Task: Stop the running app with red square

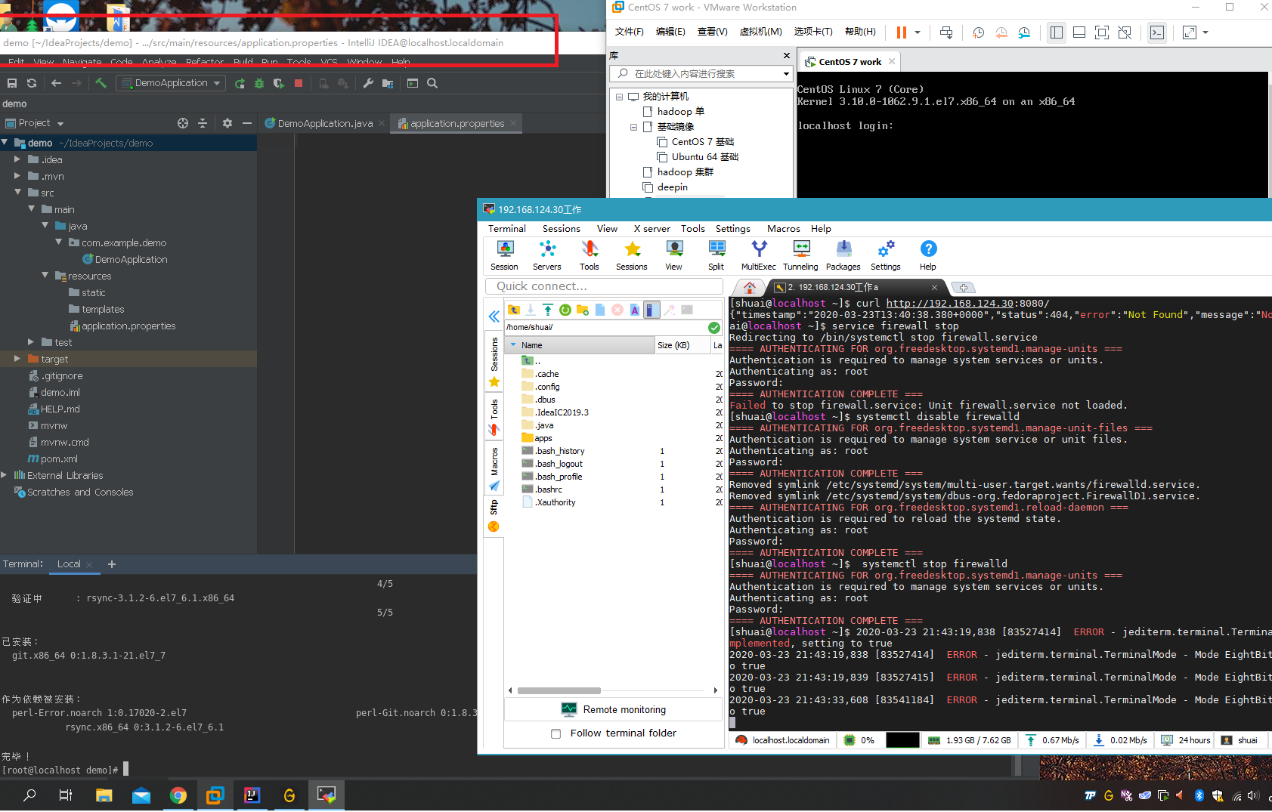Action: (299, 84)
